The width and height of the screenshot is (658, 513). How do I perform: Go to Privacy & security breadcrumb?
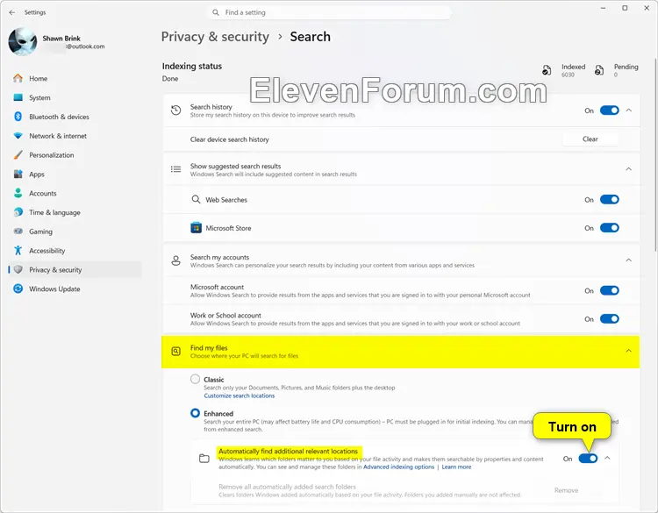[215, 37]
